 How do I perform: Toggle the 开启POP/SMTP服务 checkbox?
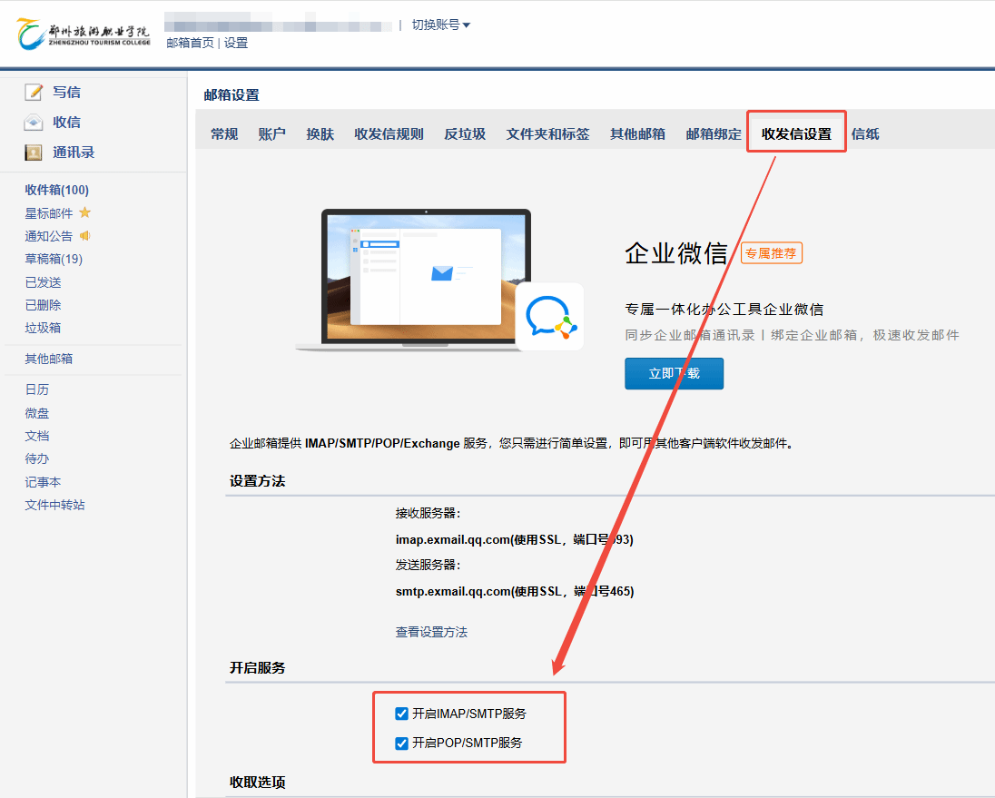[402, 743]
